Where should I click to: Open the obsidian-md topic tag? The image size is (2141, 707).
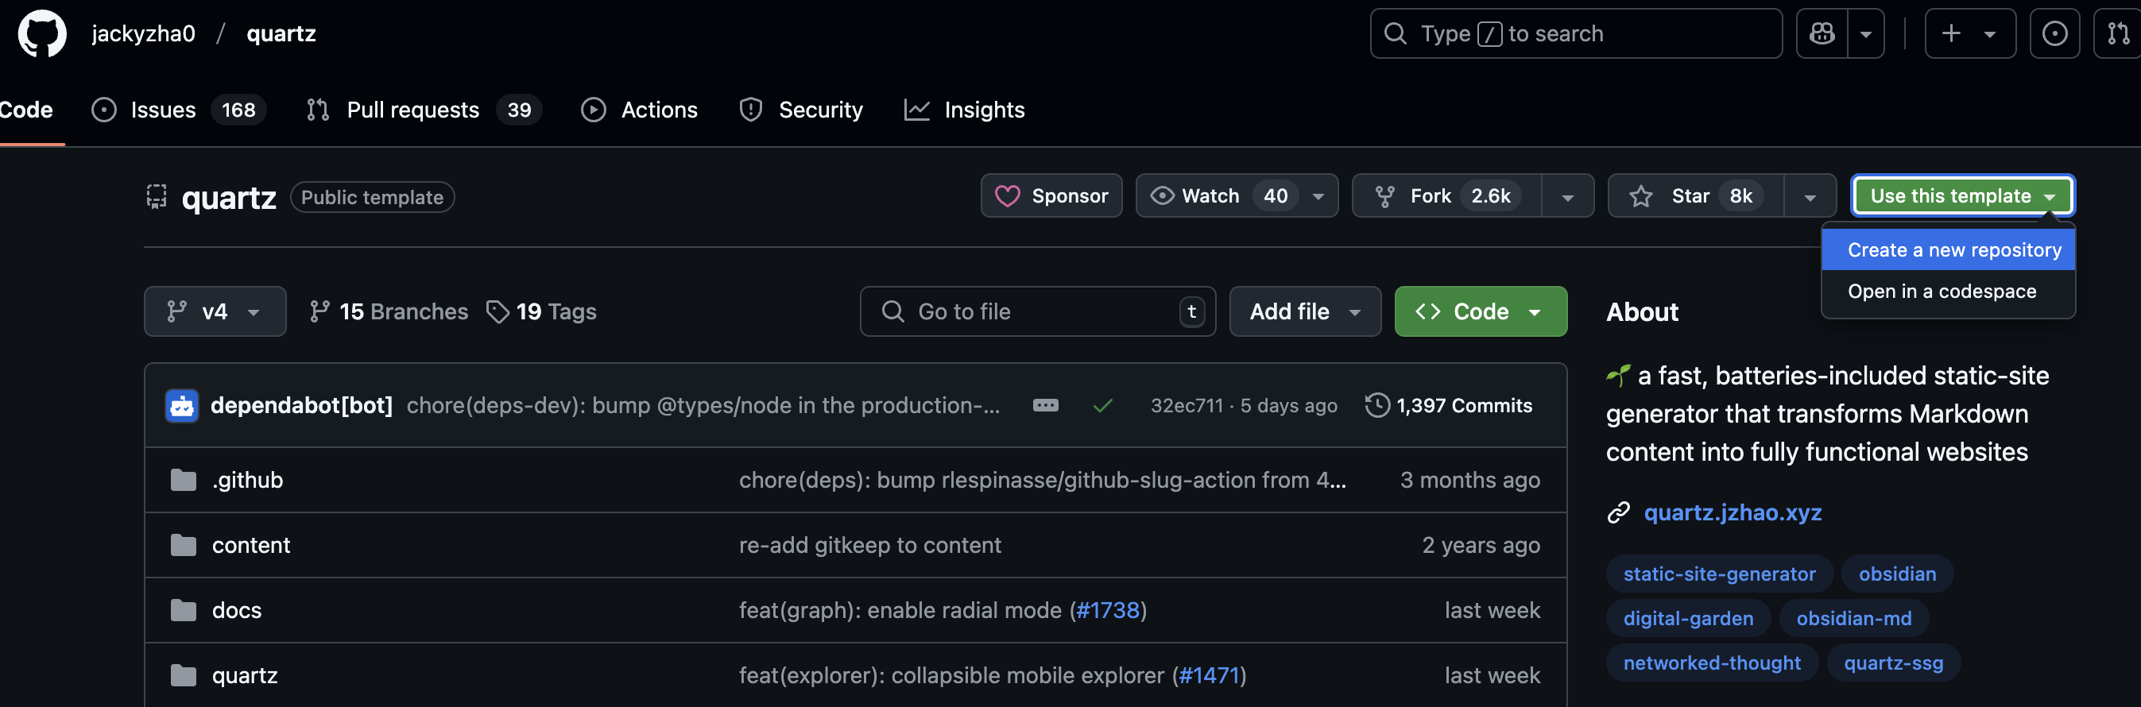point(1853,619)
